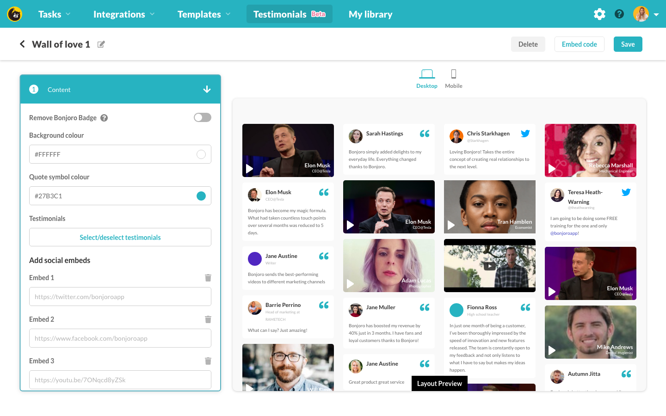Save the wall of love
This screenshot has width=666, height=416.
click(x=628, y=44)
